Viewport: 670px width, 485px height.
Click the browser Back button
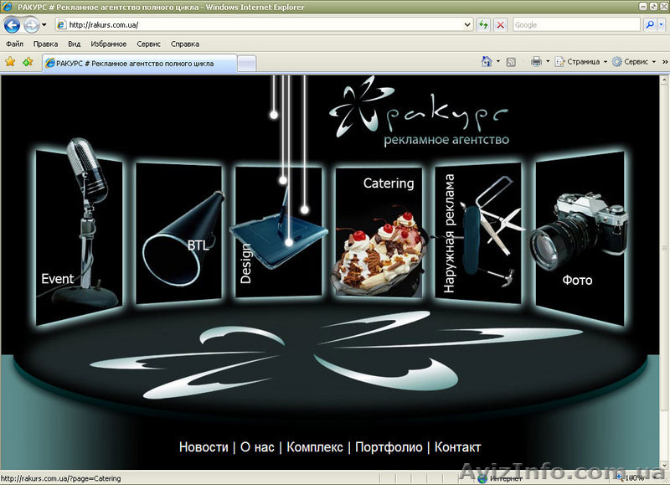[13, 25]
